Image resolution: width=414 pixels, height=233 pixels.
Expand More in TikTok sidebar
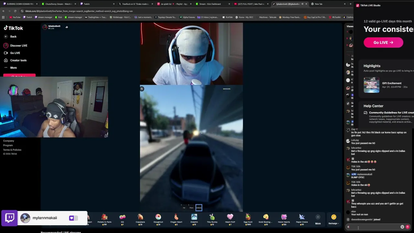coord(10,68)
